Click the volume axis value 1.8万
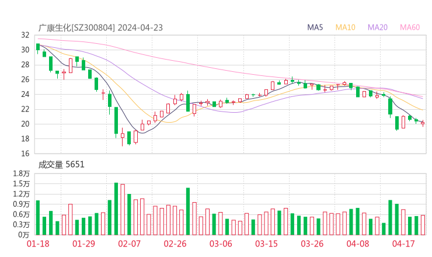The height and width of the screenshot is (257, 432). point(21,173)
